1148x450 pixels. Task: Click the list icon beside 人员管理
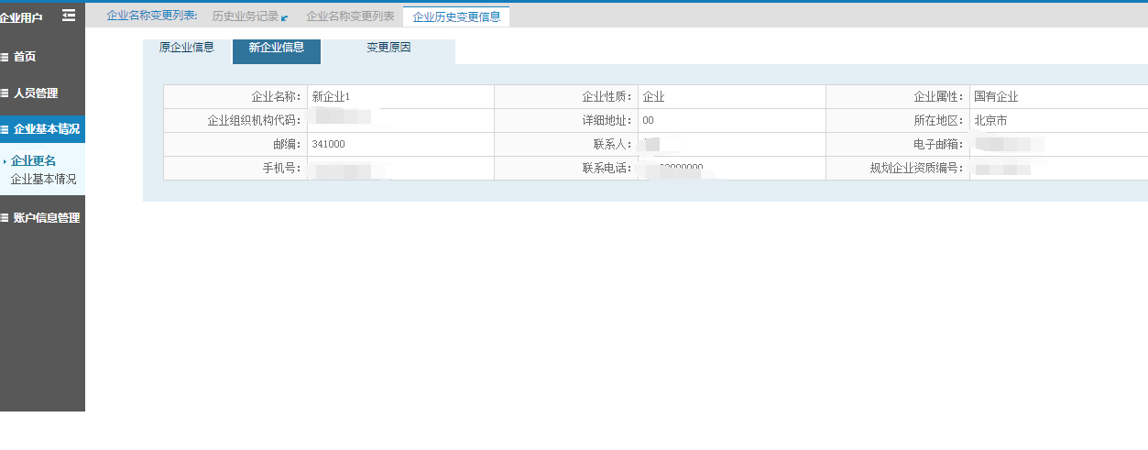(5, 93)
